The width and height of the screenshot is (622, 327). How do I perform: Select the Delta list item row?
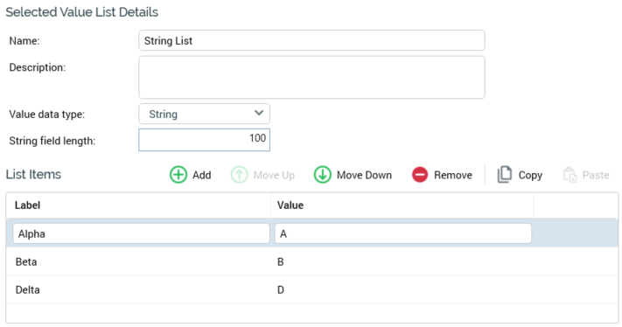coord(312,289)
